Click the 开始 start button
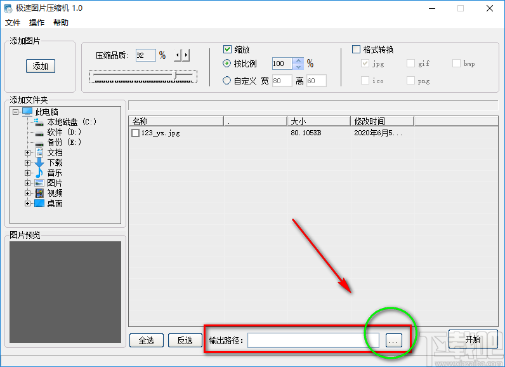The width and height of the screenshot is (505, 367). (473, 339)
